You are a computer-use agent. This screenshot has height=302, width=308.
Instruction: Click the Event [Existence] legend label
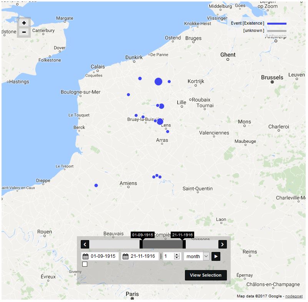(x=248, y=23)
